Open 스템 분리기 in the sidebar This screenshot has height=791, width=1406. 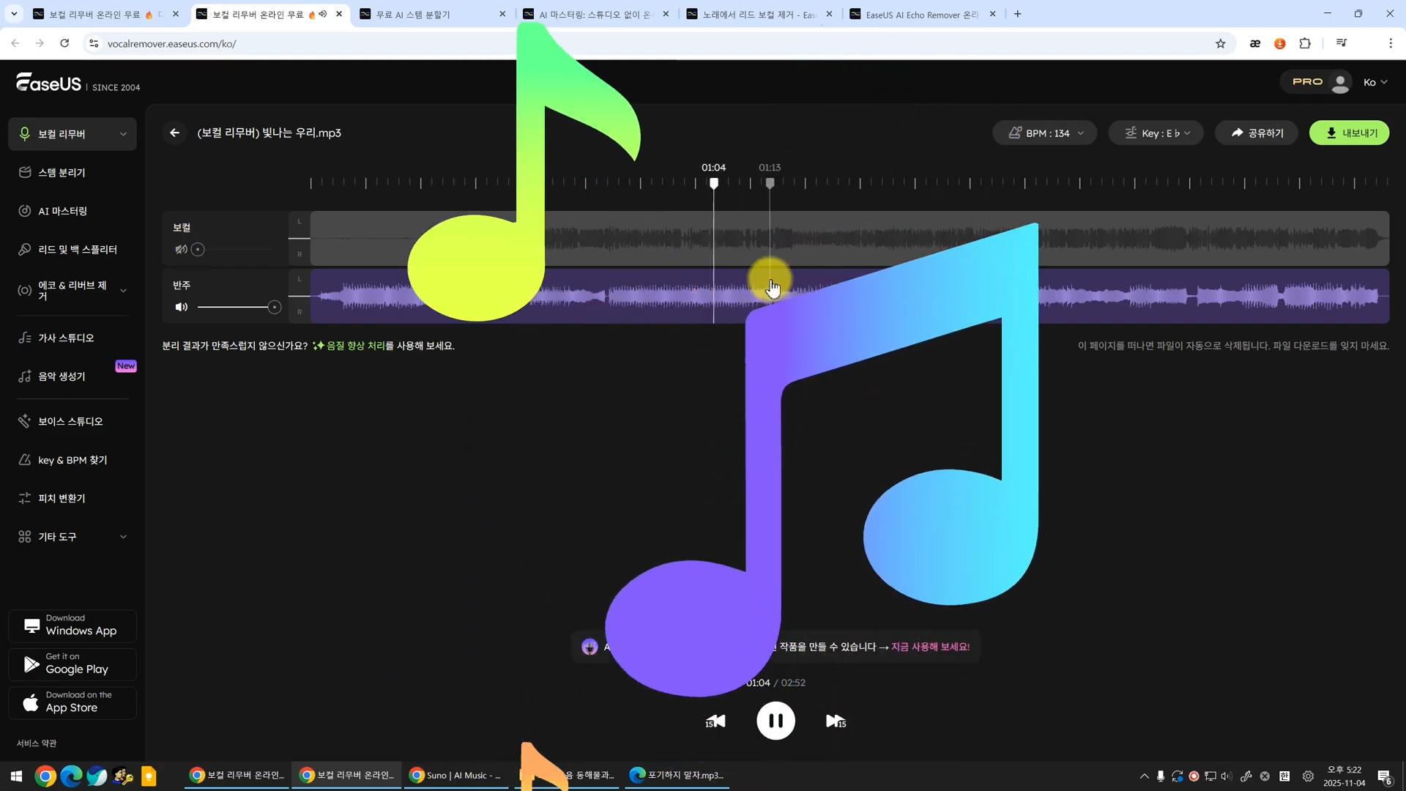(62, 173)
